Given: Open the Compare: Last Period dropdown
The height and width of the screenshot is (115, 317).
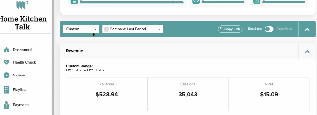Looking at the screenshot, I should tap(133, 29).
